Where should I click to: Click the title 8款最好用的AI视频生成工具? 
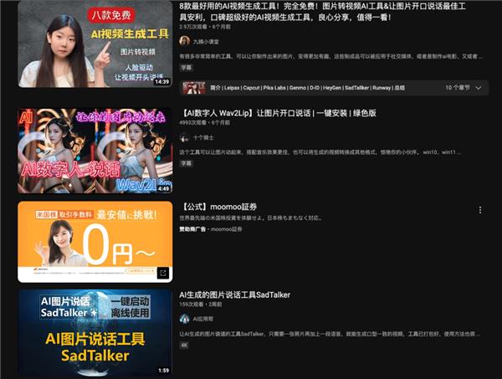click(322, 12)
